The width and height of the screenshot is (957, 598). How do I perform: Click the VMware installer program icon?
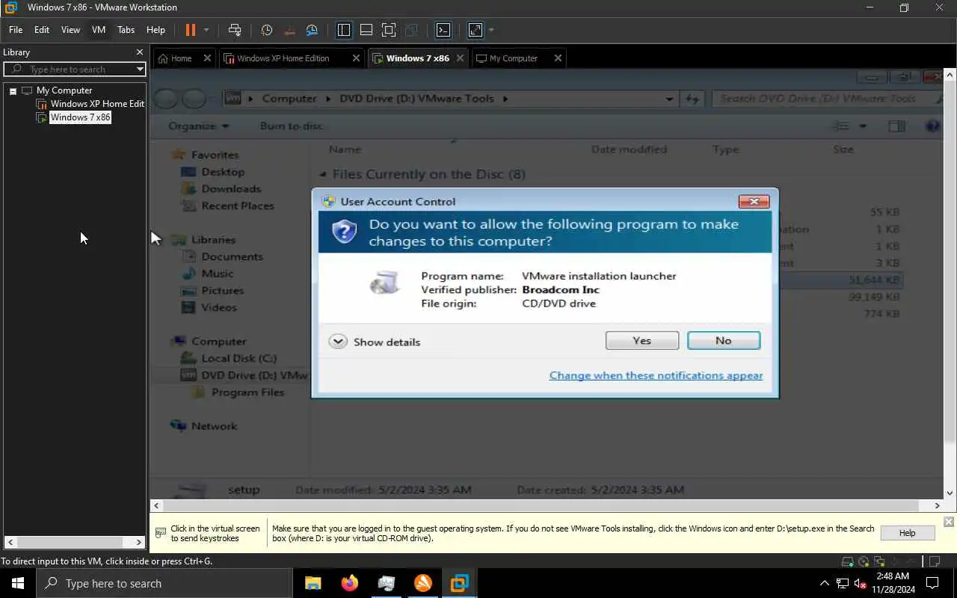[x=384, y=283]
